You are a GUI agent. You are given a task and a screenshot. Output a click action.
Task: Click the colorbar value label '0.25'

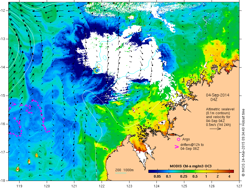[x=183, y=176]
